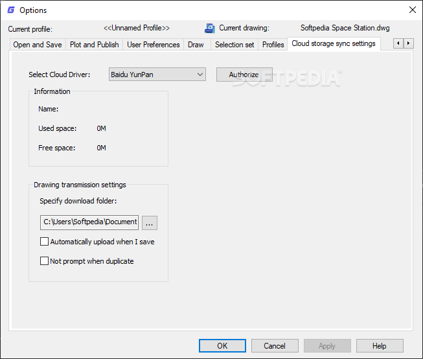The image size is (423, 359).
Task: Click the Used space 0M value
Action: pyautogui.click(x=101, y=128)
